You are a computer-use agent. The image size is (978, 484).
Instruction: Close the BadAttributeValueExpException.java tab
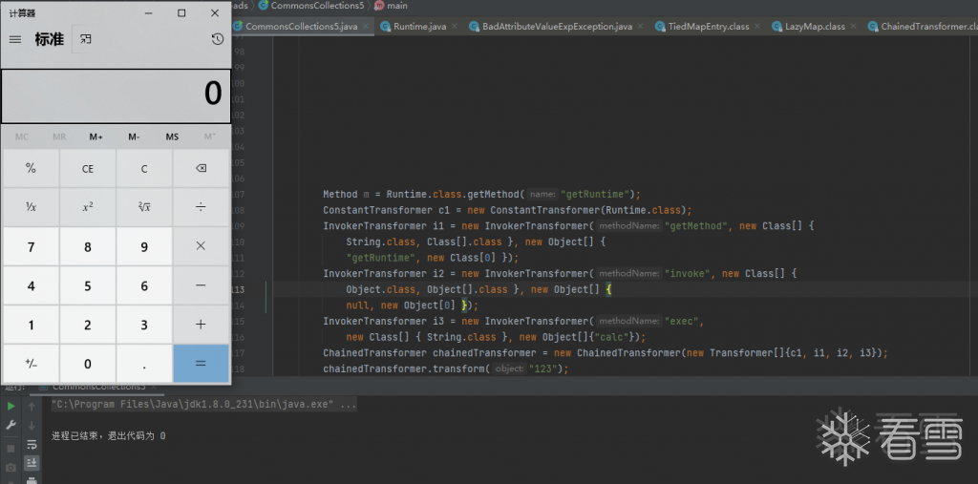pos(641,26)
